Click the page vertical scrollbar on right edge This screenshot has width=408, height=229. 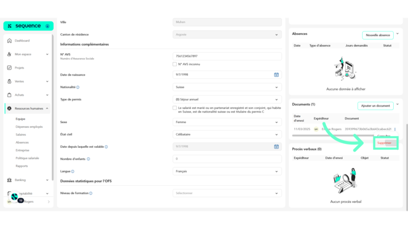407,167
